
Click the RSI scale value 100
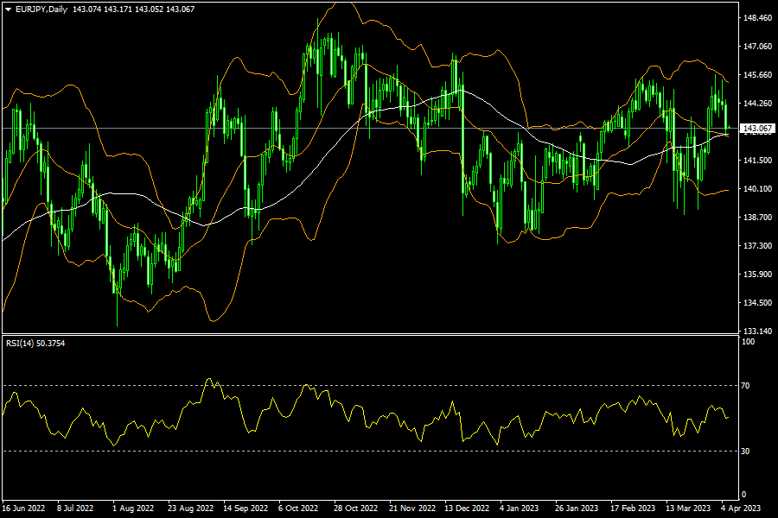pyautogui.click(x=748, y=342)
